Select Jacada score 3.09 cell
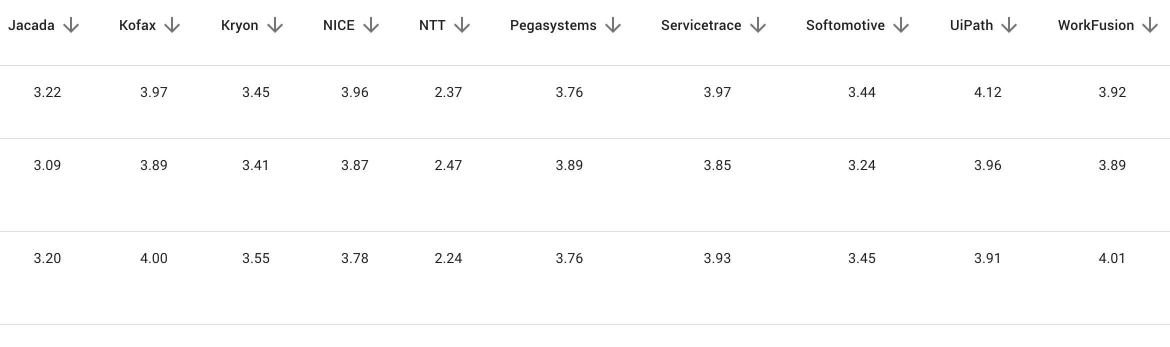Image resolution: width=1170 pixels, height=347 pixels. pos(47,165)
